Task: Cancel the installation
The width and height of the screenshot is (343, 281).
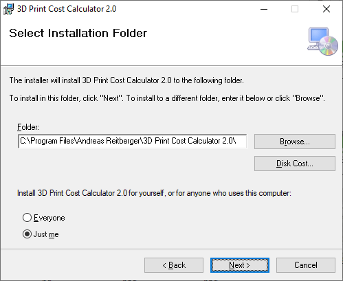Action: pyautogui.click(x=306, y=265)
